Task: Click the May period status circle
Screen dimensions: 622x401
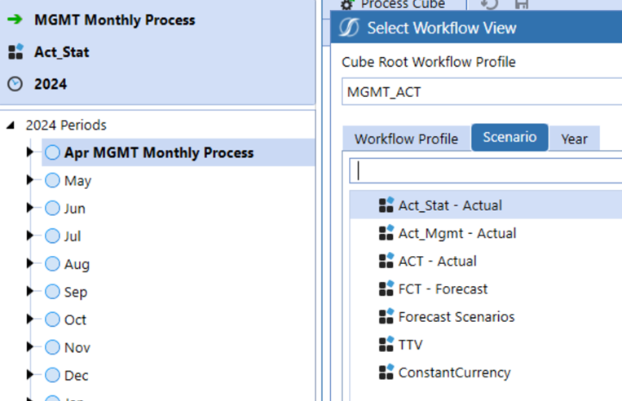Action: tap(52, 180)
